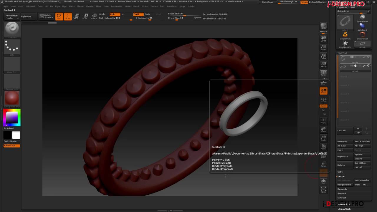Open the Document menu

30,6
